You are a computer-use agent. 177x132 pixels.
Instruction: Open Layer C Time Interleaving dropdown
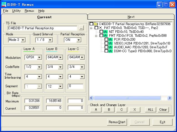point(82,77)
